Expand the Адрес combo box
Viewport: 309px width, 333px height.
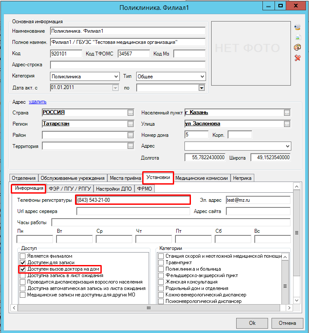point(287,146)
